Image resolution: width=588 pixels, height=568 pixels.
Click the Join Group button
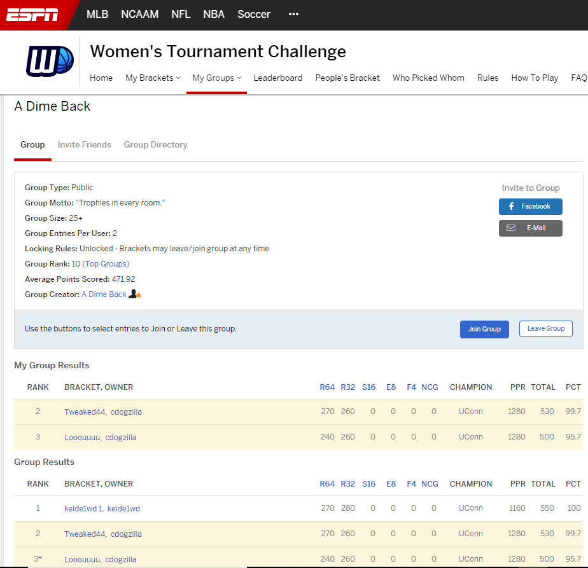tap(484, 329)
